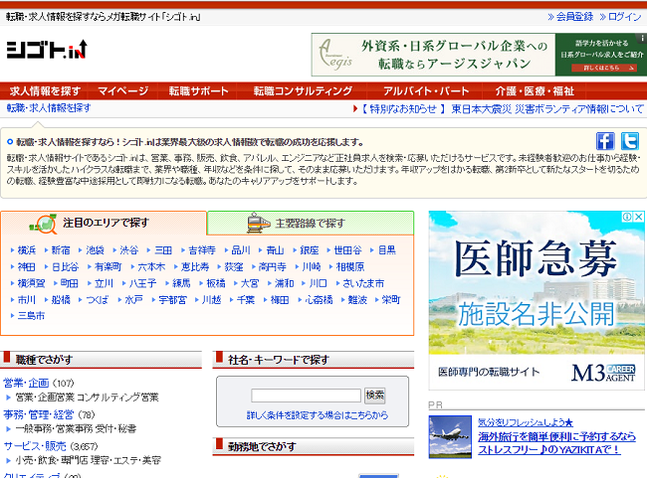The image size is (647, 478).
Task: Open ad info icon on 医師急募 banner
Action: tap(627, 217)
